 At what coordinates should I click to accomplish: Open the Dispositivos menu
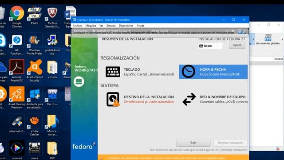pyautogui.click(x=126, y=26)
